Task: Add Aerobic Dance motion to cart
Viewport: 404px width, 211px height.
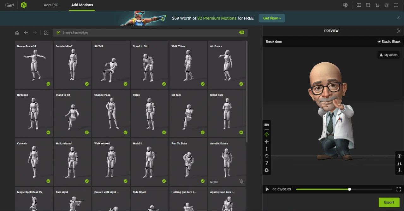Action: (x=241, y=181)
